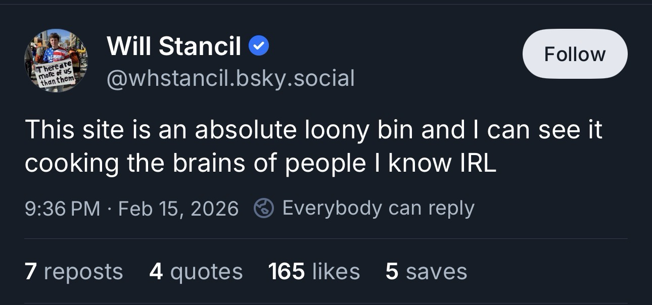652x305 pixels.
Task: Open the 4 quotes list
Action: point(196,271)
